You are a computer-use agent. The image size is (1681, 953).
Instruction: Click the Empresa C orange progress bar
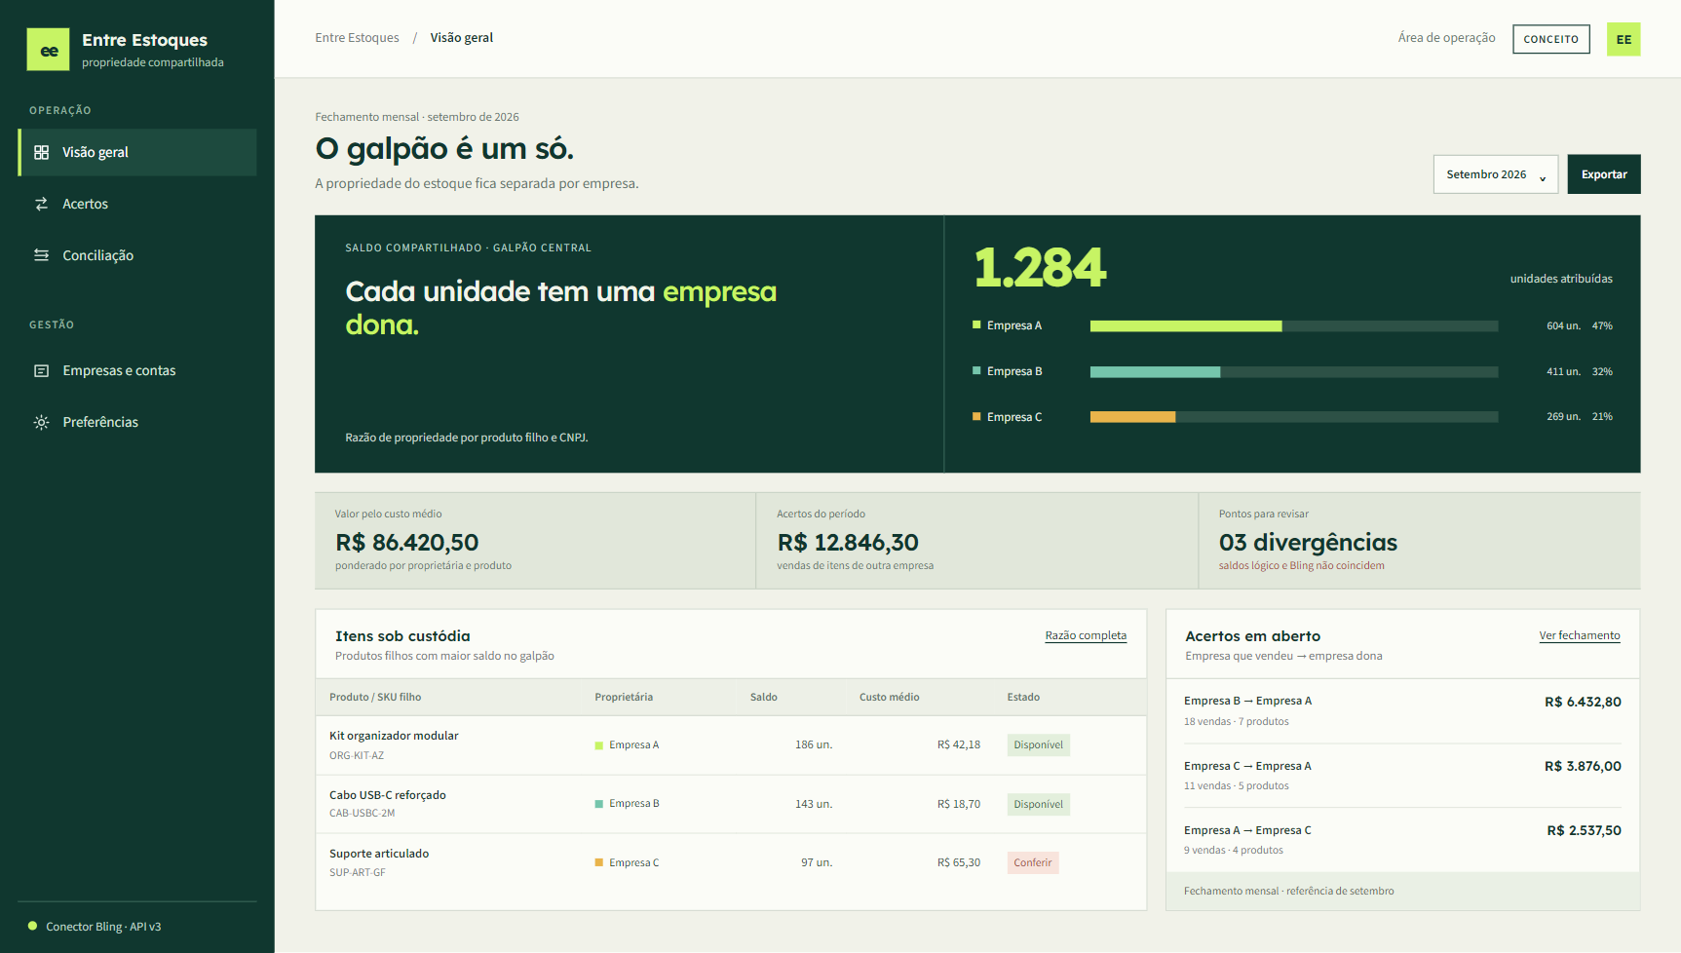(1294, 417)
